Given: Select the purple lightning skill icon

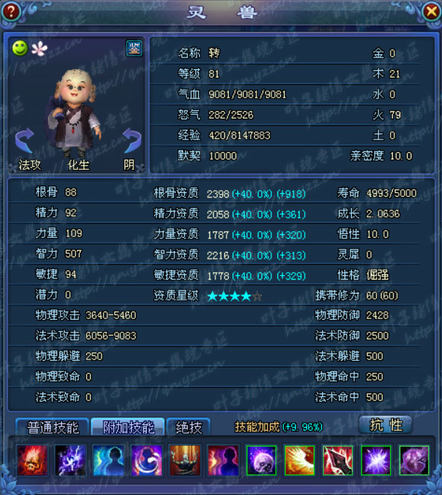Looking at the screenshot, I should point(70,460).
